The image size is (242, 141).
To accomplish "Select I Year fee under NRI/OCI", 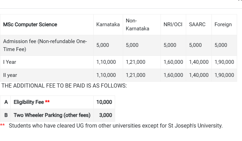I will 173,62.
